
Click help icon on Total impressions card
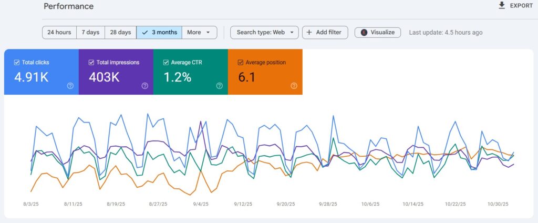click(145, 86)
